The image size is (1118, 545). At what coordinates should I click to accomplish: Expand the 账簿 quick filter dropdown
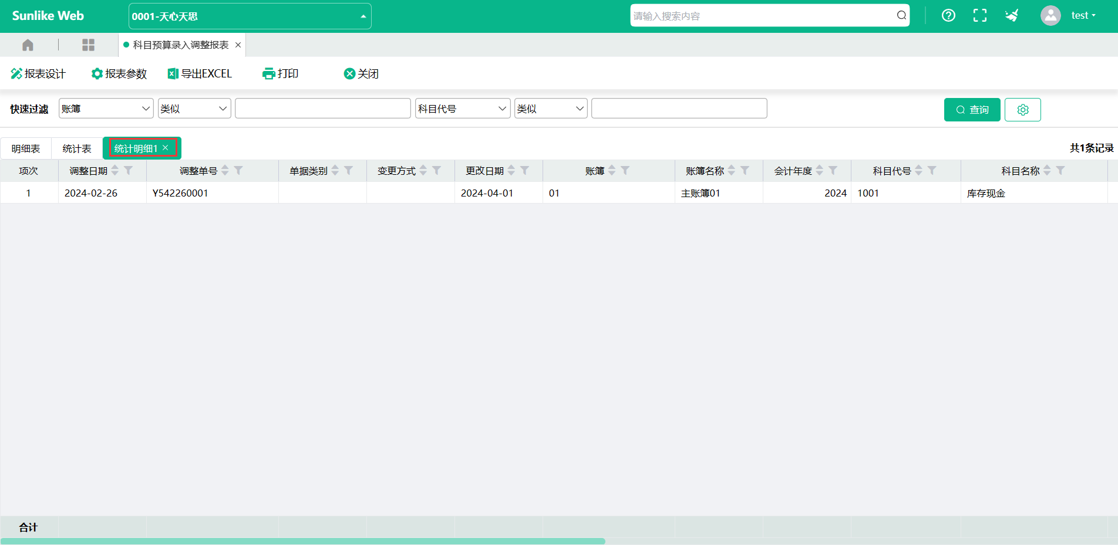tap(106, 109)
